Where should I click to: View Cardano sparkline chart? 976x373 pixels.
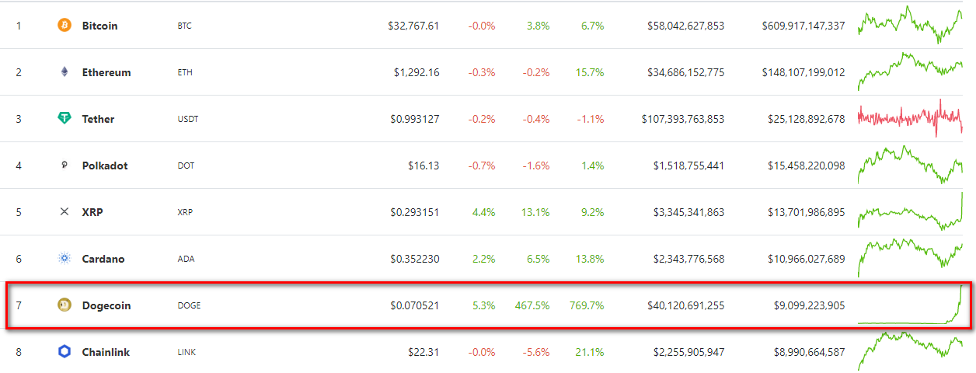[x=910, y=260]
